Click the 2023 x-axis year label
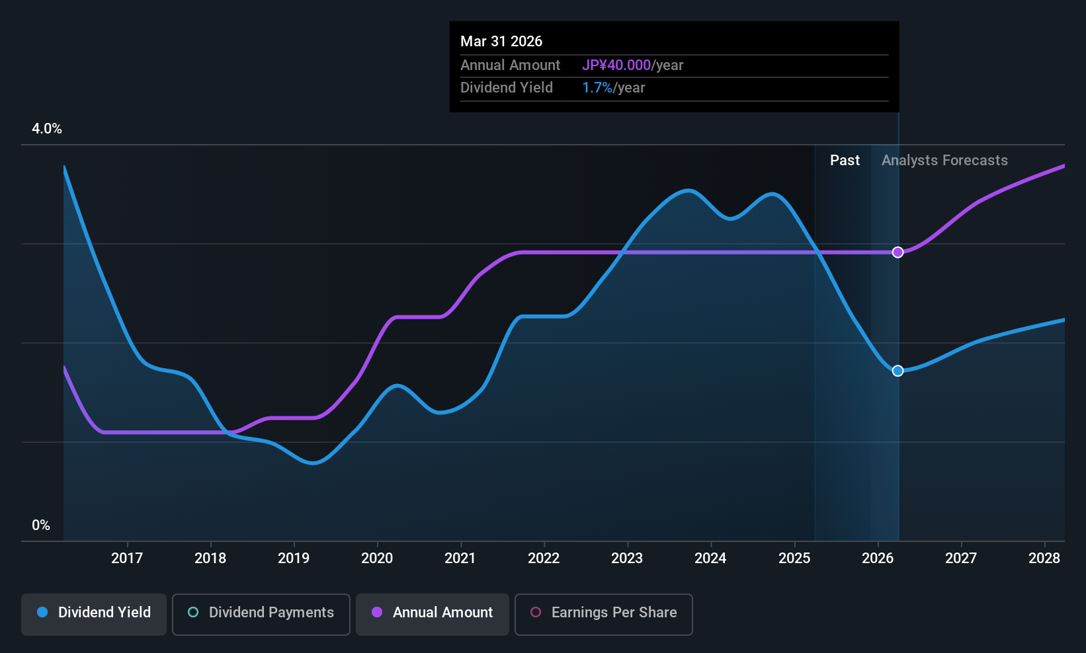 click(627, 558)
